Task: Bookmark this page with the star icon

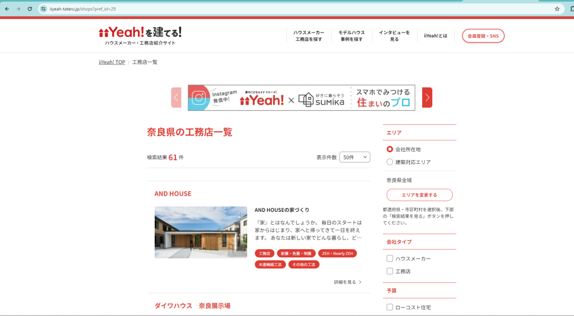Action: coord(557,9)
